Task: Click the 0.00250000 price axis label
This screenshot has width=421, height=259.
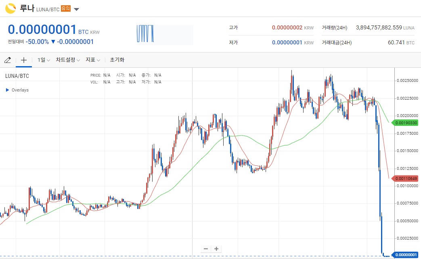Action: pos(407,81)
